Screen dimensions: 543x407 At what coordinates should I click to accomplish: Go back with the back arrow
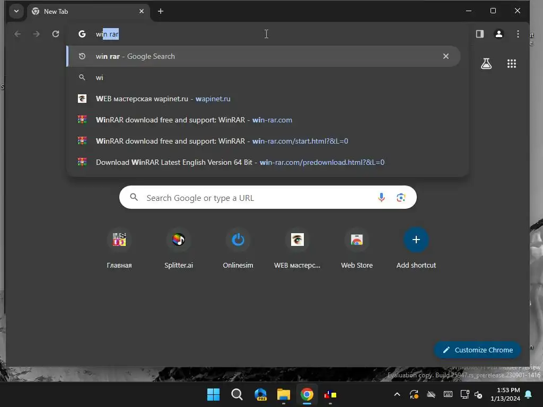pos(17,34)
